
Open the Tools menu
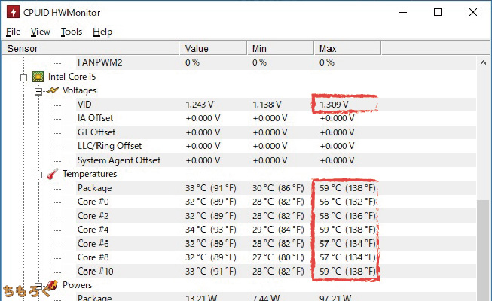[x=72, y=32]
